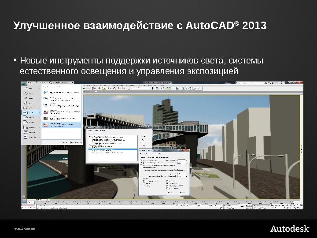Expand the Send to submenu arrow
This screenshot has height=238, width=317.
pyautogui.click(x=40, y=122)
